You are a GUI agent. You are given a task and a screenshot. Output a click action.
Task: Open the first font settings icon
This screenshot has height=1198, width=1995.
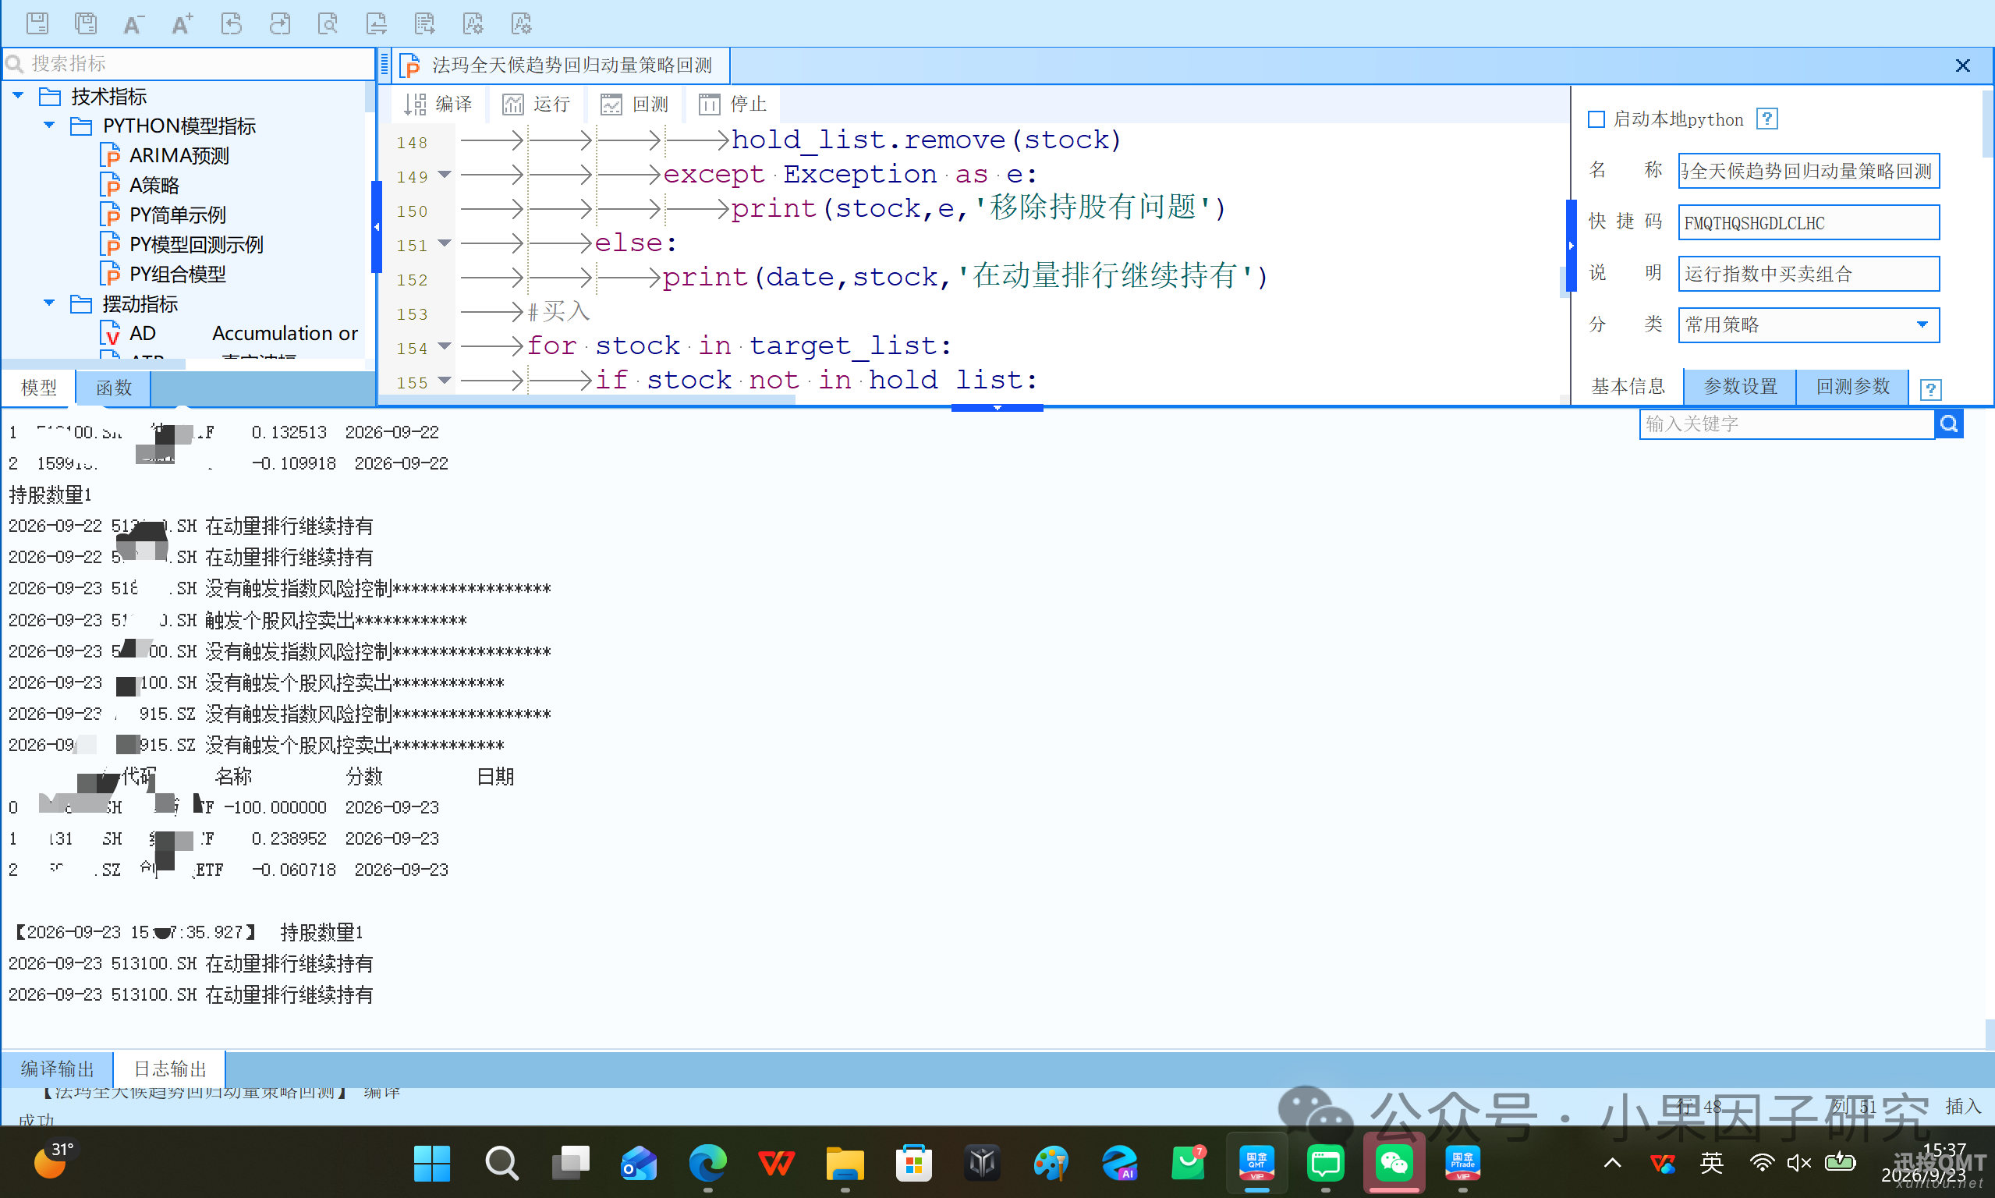point(473,23)
